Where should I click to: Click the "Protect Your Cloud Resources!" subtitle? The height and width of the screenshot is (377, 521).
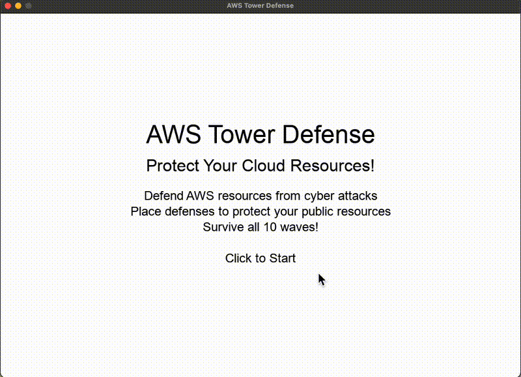tap(260, 166)
